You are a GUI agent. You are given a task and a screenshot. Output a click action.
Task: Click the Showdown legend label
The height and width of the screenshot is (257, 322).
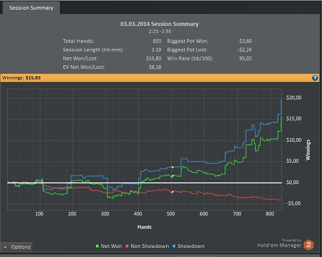click(191, 246)
